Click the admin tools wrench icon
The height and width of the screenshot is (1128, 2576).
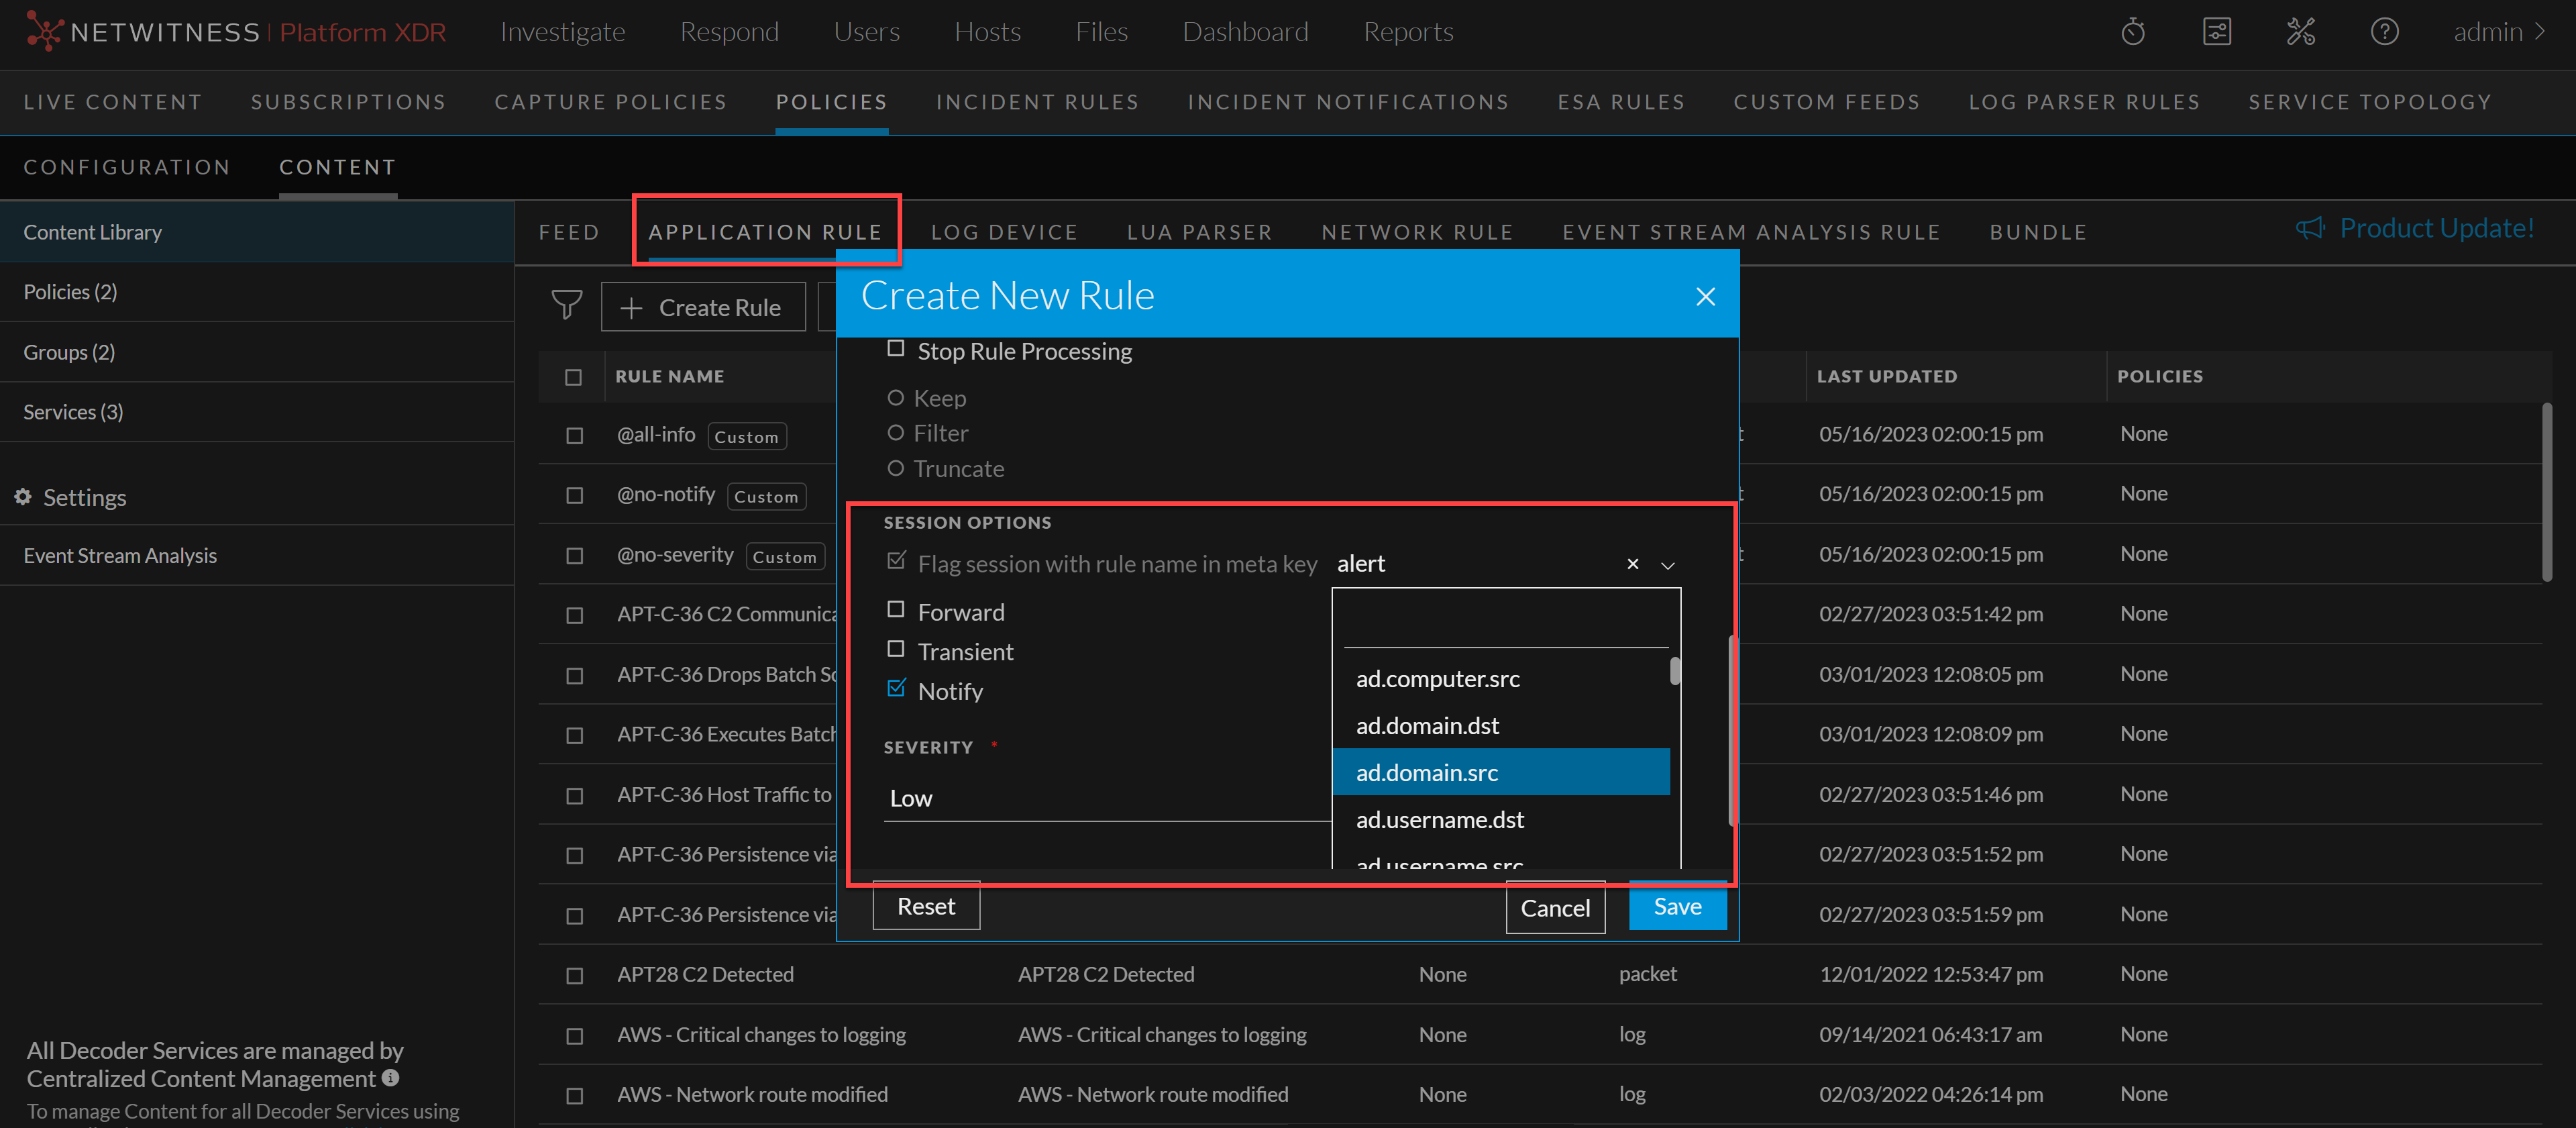point(2300,32)
